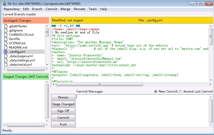Click the .gitignore file icon
This screenshot has width=214, height=135.
point(6,30)
